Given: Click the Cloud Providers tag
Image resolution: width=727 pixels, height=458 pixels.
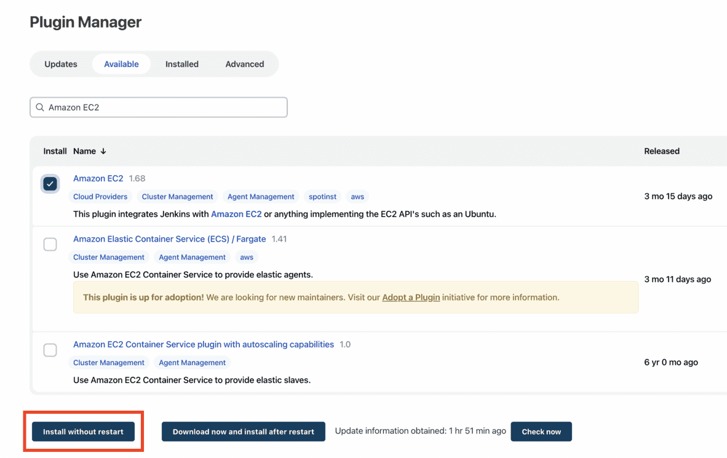Looking at the screenshot, I should [x=100, y=196].
